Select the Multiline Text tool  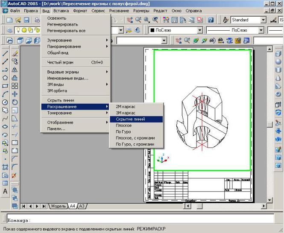[5, 191]
